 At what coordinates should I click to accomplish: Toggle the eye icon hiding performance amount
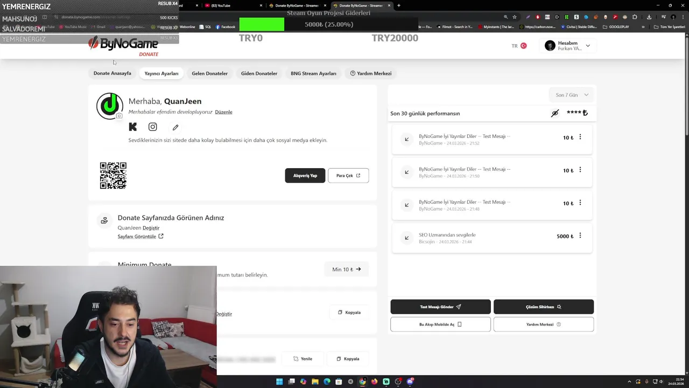555,113
